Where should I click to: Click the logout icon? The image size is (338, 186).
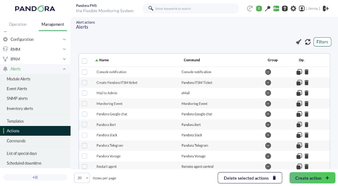326,8
